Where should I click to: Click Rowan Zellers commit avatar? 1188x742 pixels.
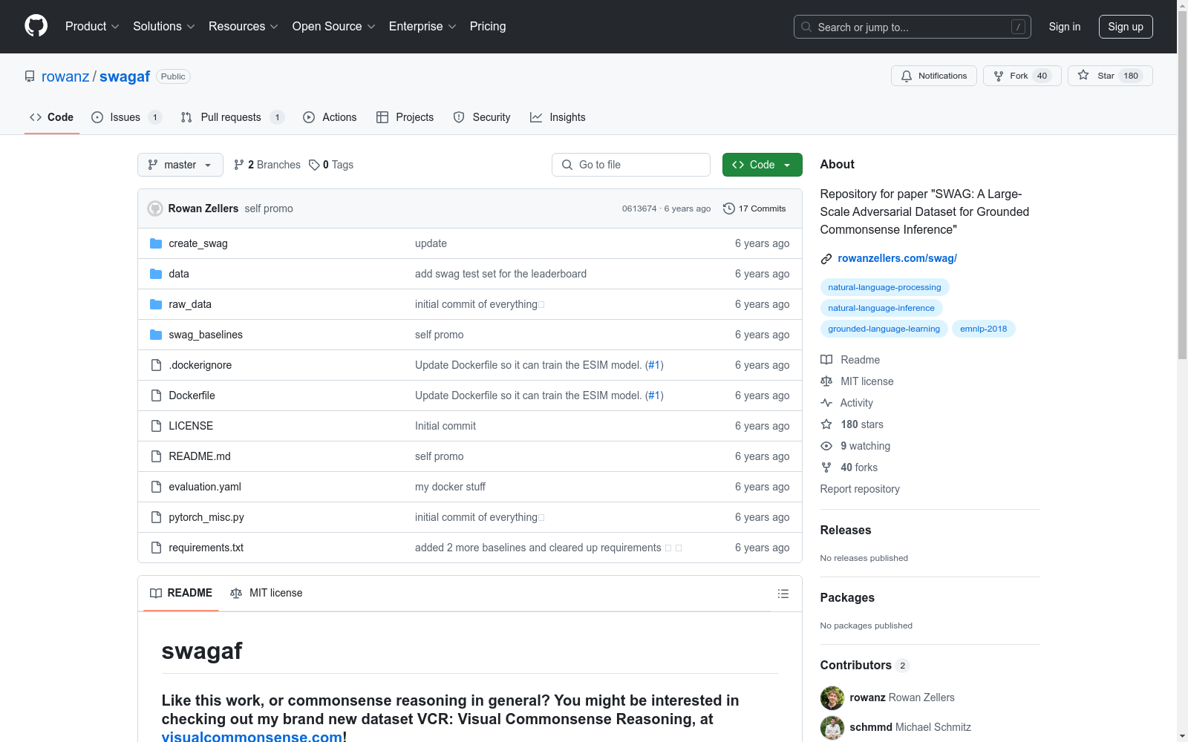click(155, 209)
